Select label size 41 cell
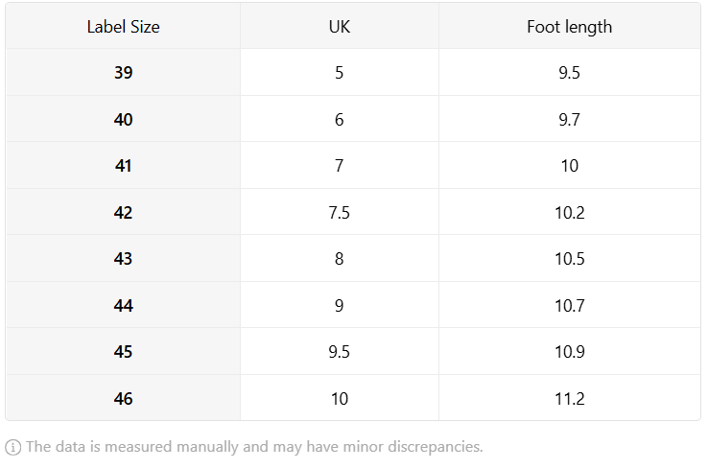Image resolution: width=708 pixels, height=469 pixels. click(123, 166)
